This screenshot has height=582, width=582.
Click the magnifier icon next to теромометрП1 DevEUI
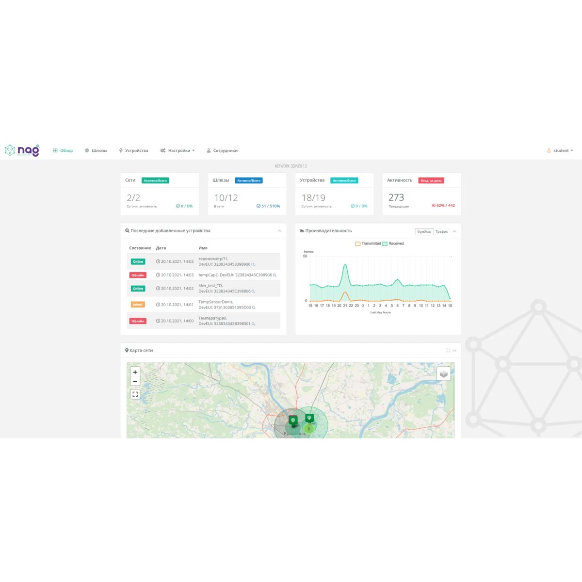coord(253,265)
